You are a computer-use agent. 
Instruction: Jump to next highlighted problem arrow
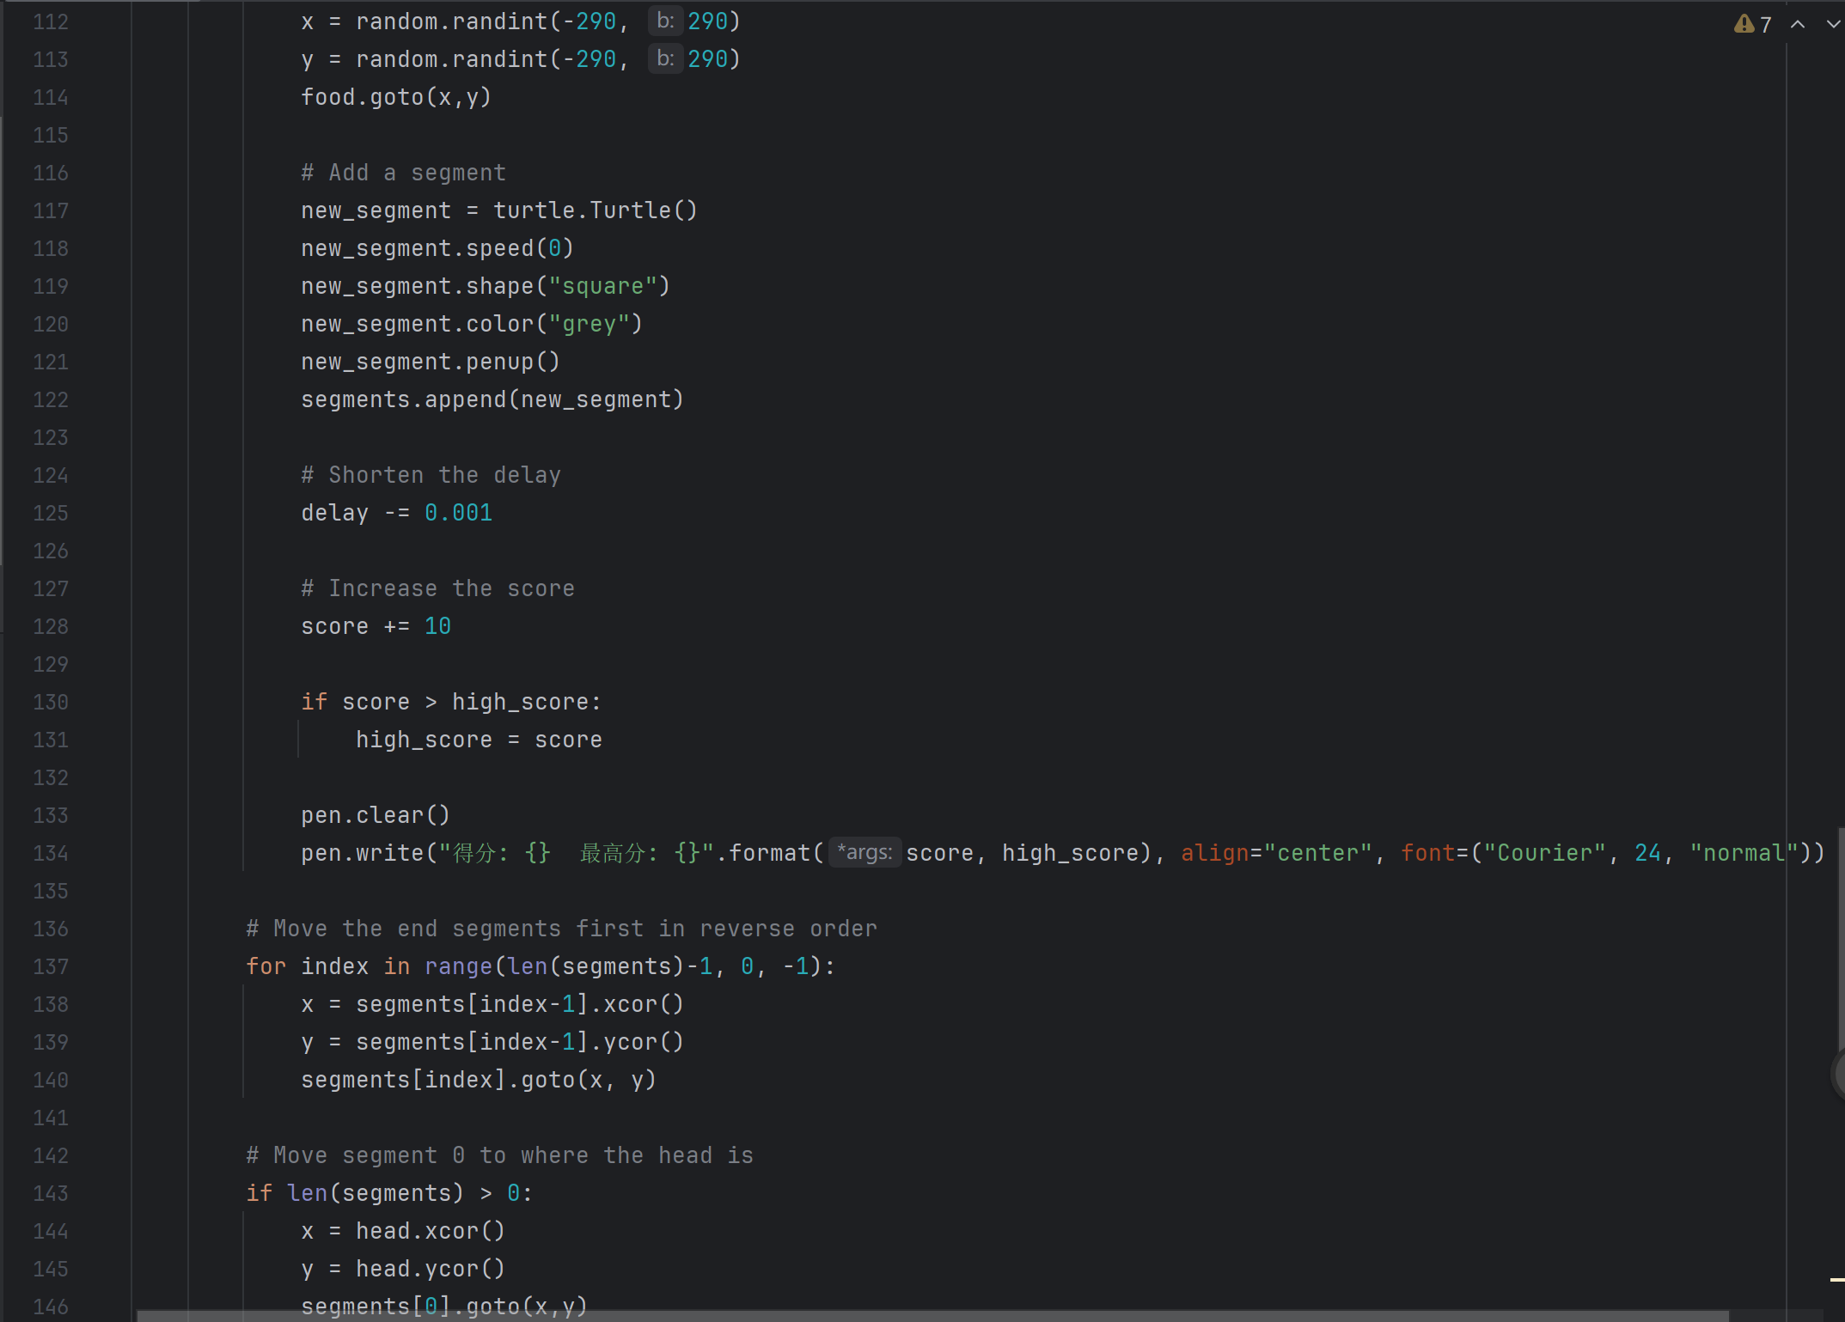pyautogui.click(x=1832, y=24)
